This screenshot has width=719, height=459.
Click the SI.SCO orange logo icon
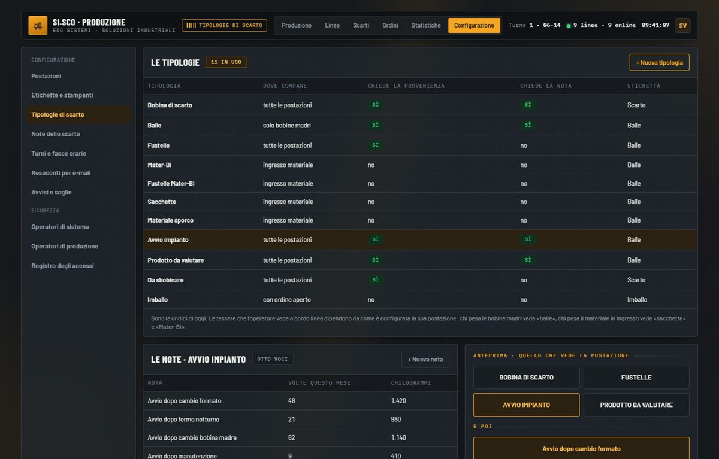(38, 26)
